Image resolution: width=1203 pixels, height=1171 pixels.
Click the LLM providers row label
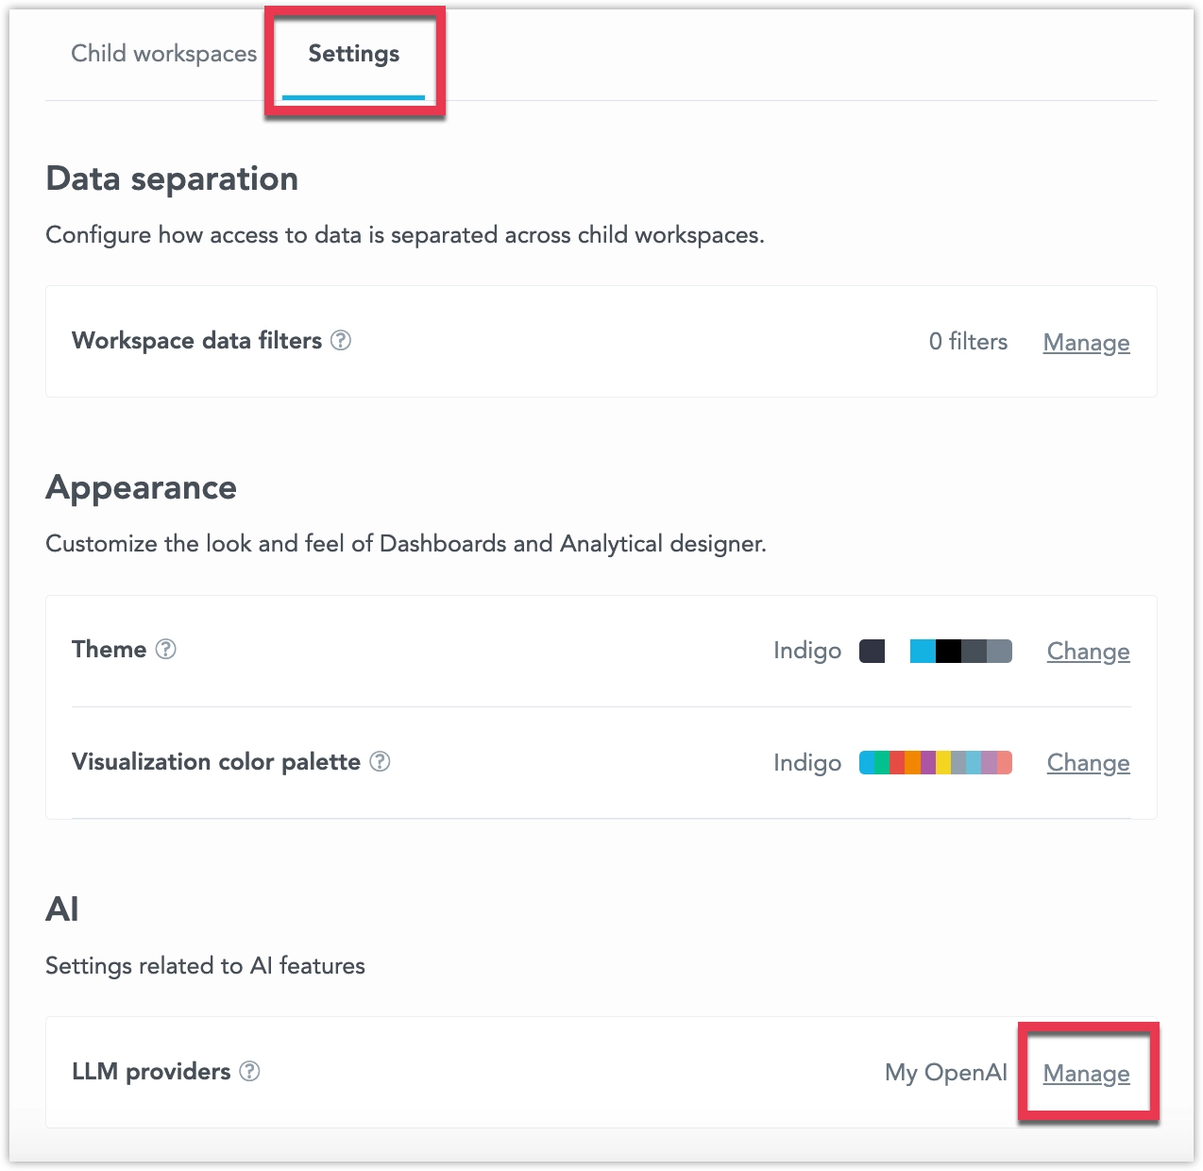pyautogui.click(x=151, y=1072)
